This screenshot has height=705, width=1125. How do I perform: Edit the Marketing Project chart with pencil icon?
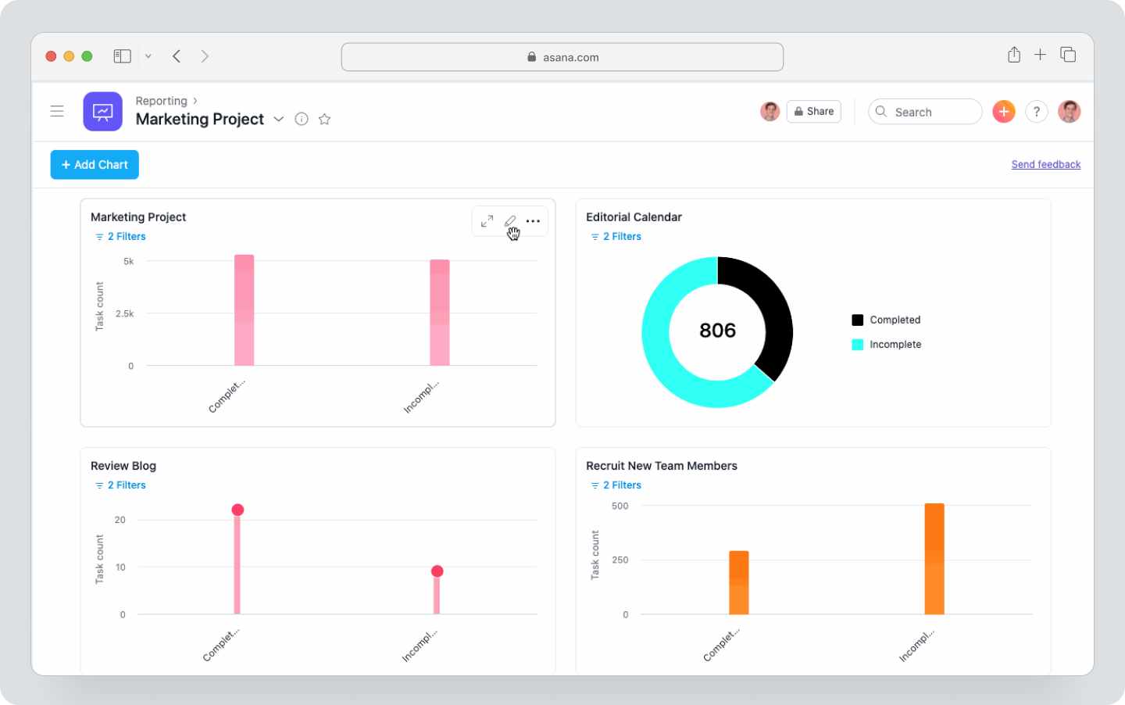pos(510,221)
